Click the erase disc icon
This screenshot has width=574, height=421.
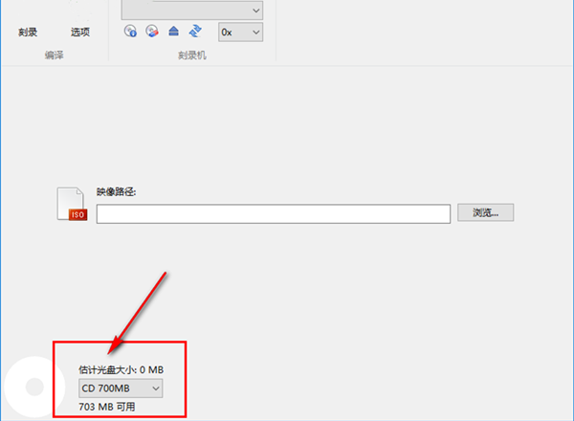coord(151,32)
